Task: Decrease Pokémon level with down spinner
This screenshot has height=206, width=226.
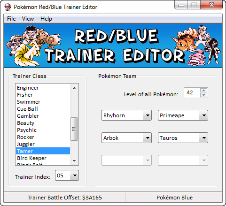Action: click(204, 95)
